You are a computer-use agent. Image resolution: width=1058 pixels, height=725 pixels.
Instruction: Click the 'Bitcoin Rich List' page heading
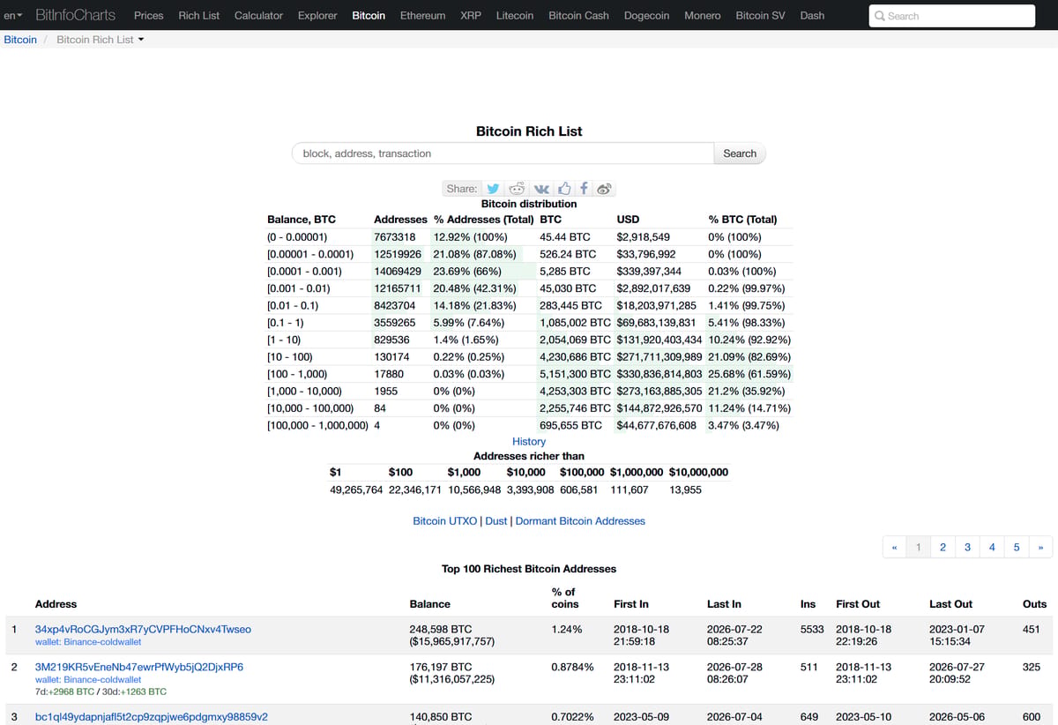(x=529, y=131)
